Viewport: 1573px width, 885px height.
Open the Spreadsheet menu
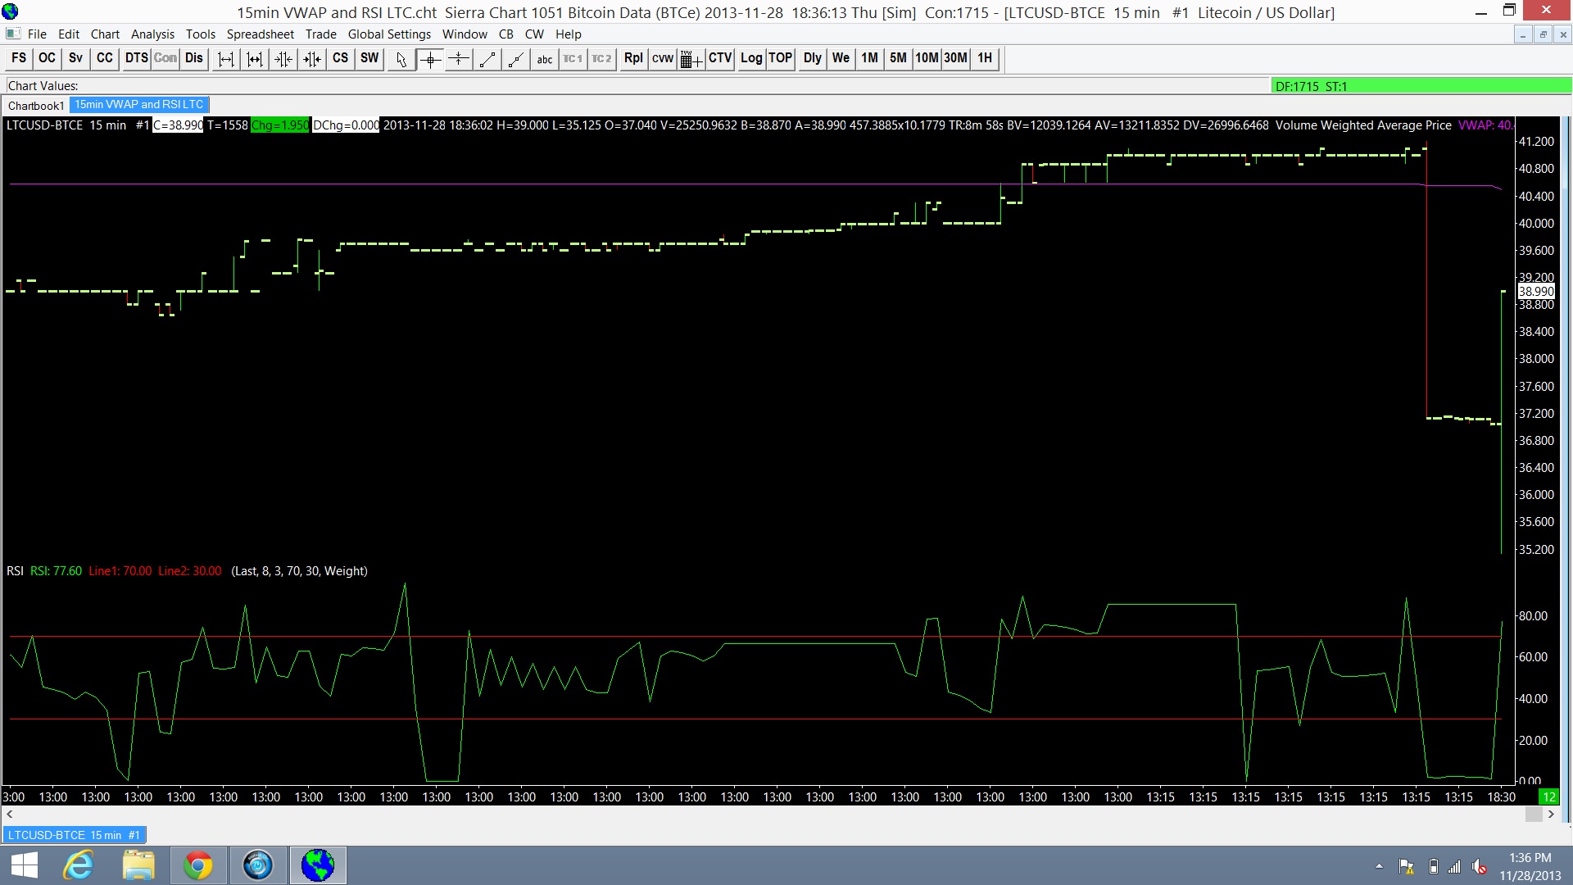click(x=261, y=34)
